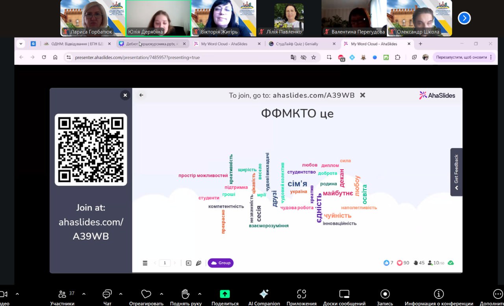Click the purple Group button

pyautogui.click(x=220, y=263)
